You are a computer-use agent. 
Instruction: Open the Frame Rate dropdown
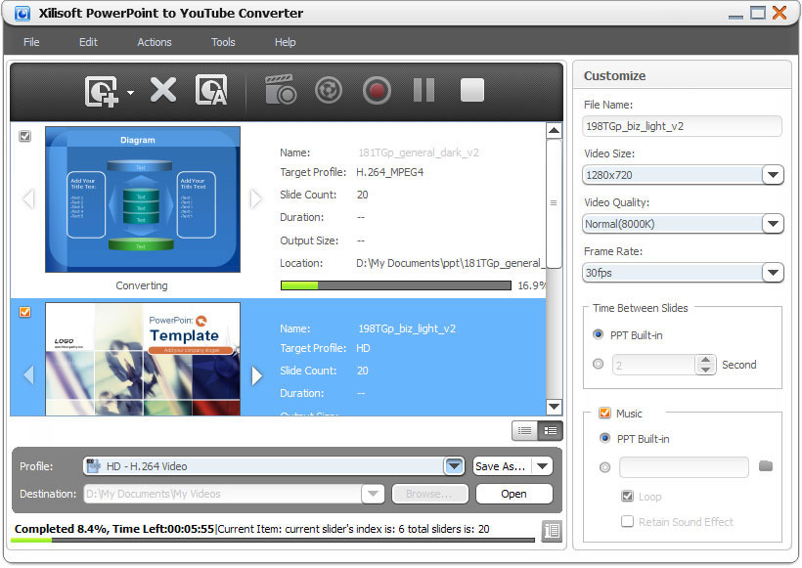773,274
